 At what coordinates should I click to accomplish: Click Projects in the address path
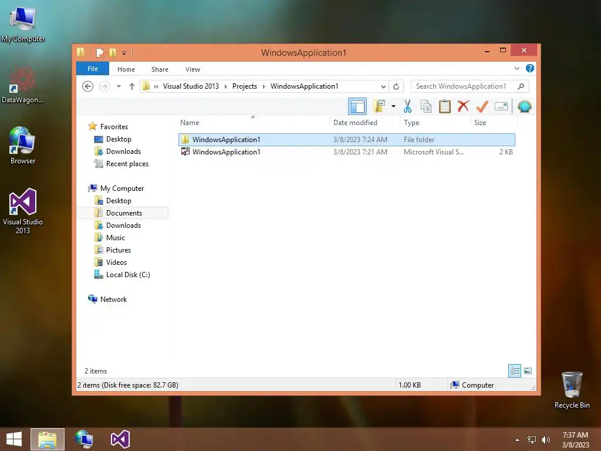(x=245, y=86)
